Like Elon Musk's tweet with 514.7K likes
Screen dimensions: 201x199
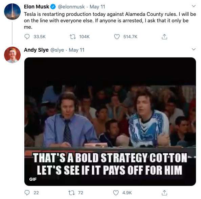click(117, 37)
